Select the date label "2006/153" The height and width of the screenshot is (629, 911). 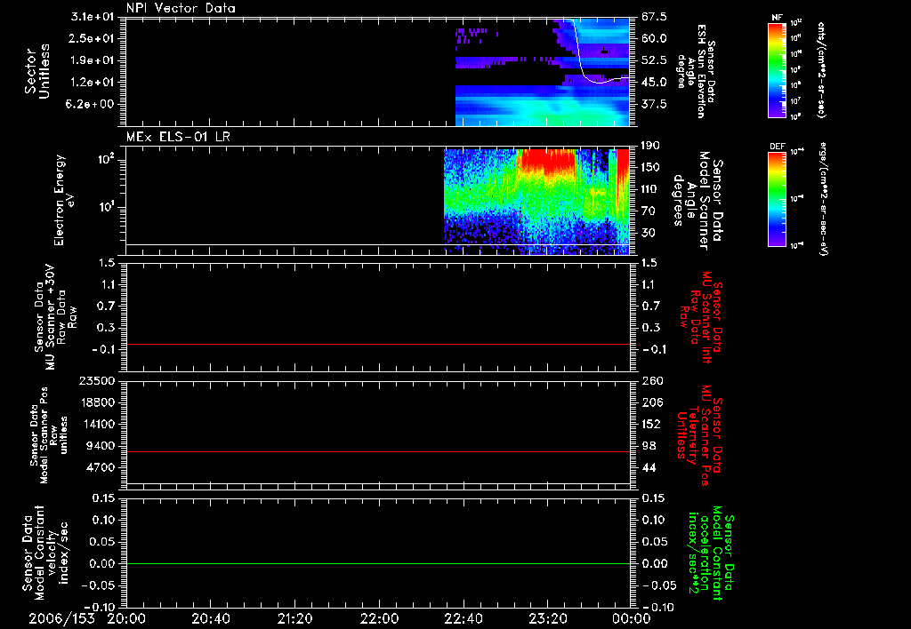click(61, 618)
